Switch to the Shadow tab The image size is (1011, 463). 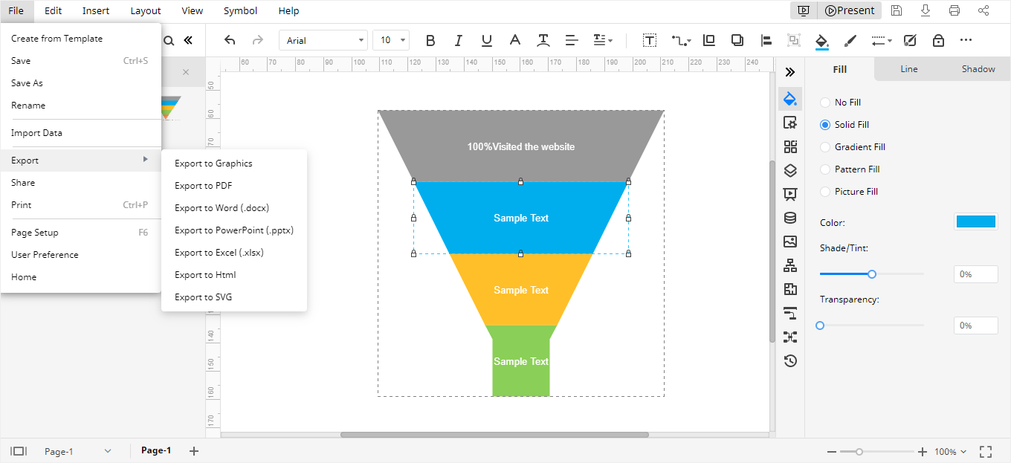point(978,69)
